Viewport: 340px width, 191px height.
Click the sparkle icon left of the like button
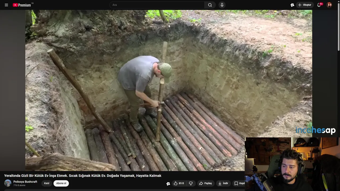tap(168, 184)
